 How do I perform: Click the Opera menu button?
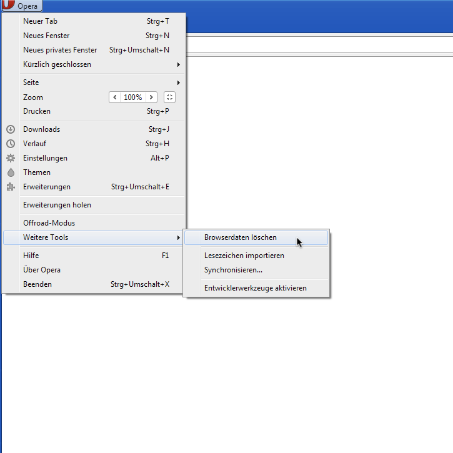coord(22,6)
